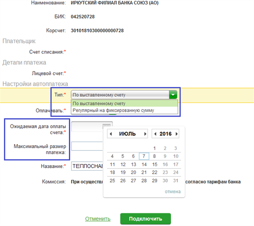The image size is (254, 226).
Task: Select day 15 in the calendar
Action: (154, 164)
